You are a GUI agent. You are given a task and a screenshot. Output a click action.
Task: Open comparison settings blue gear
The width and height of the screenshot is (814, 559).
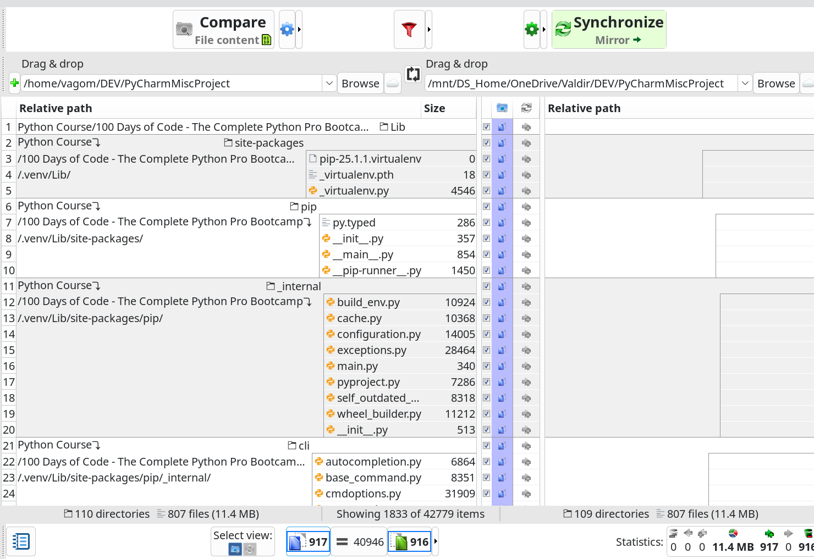point(287,30)
